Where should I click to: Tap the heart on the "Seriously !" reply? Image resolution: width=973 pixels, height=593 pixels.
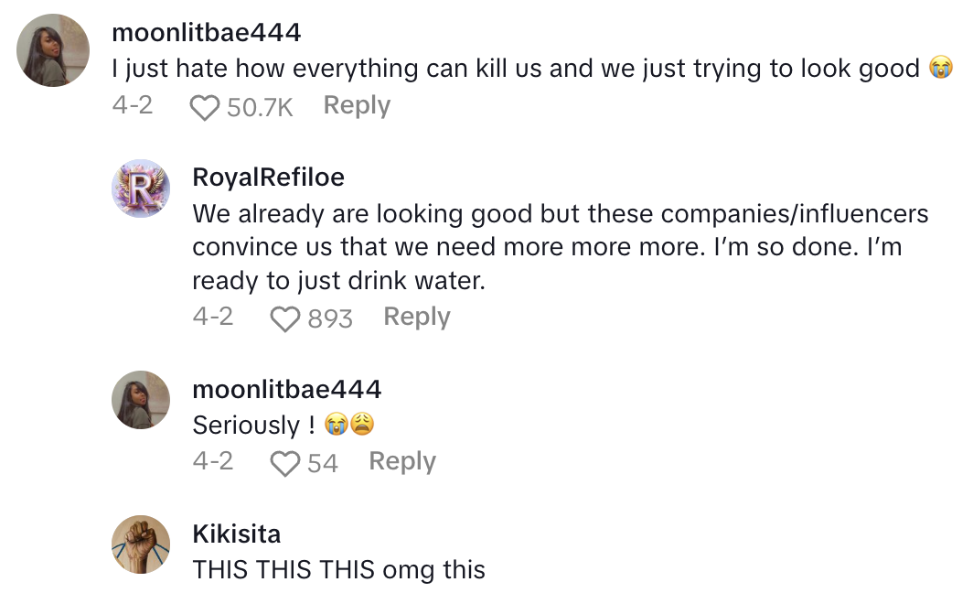[286, 464]
